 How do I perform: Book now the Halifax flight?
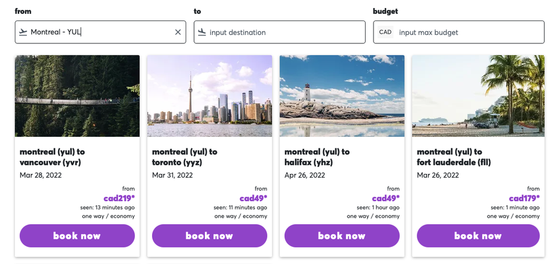(342, 236)
